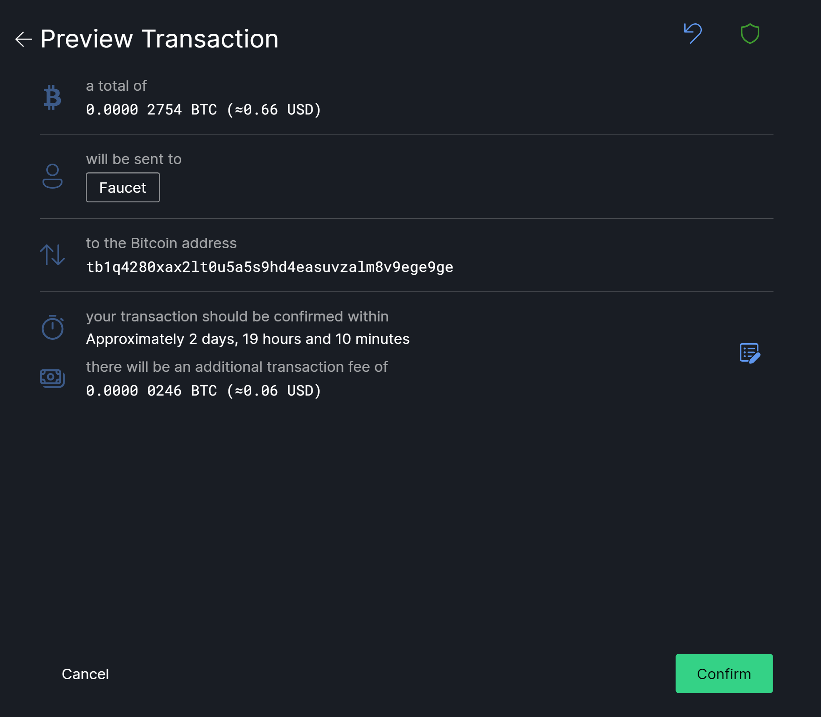Click the 'to the Bitcoin address' label
Screen dimensions: 821x717
161,243
